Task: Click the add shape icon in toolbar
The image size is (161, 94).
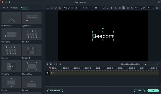Action: click(x=52, y=8)
